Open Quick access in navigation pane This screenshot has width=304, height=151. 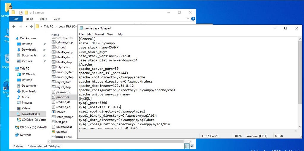28,38
